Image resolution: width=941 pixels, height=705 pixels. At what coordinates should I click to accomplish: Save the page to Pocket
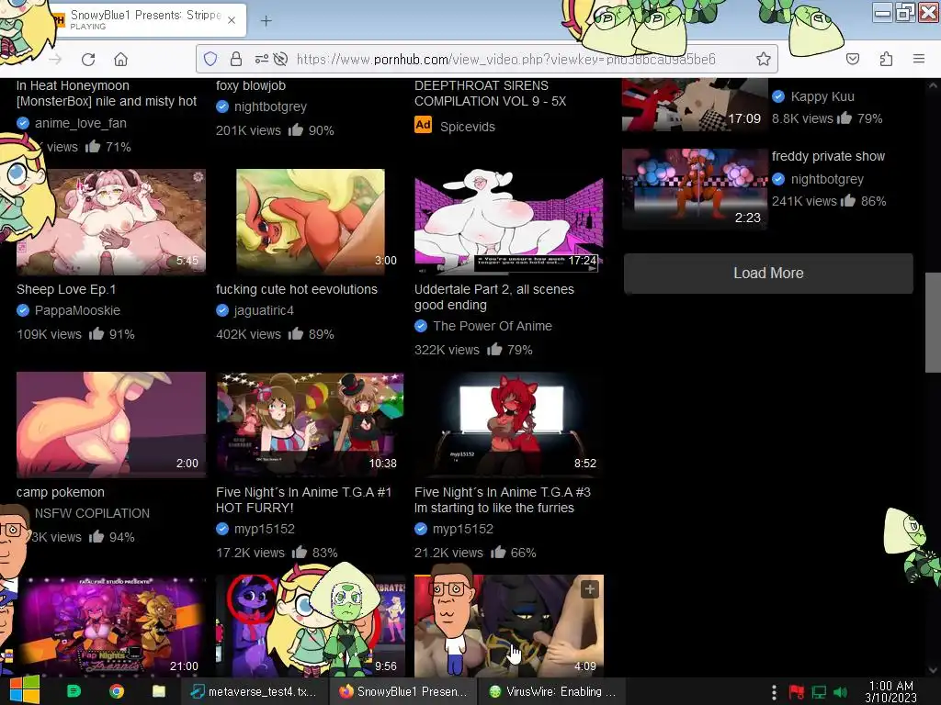click(x=852, y=59)
